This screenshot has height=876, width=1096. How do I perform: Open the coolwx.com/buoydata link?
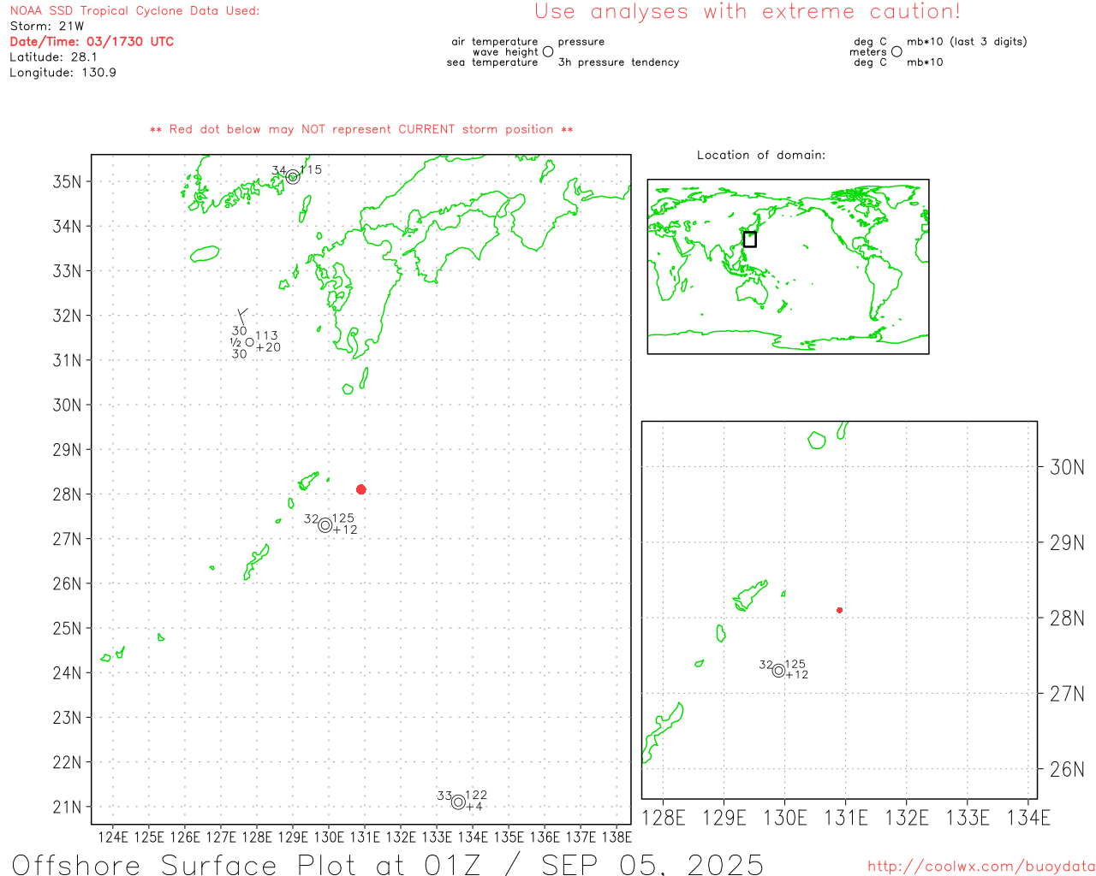pos(981,867)
